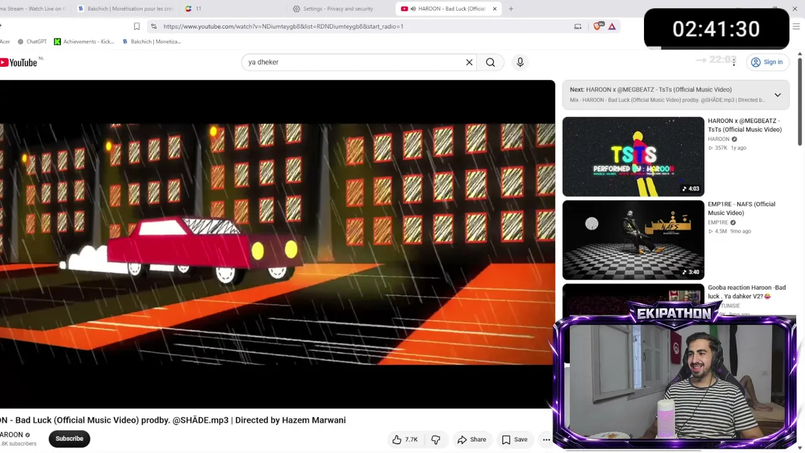Open the Brave Rewards triangle icon
805x453 pixels.
[x=612, y=26]
